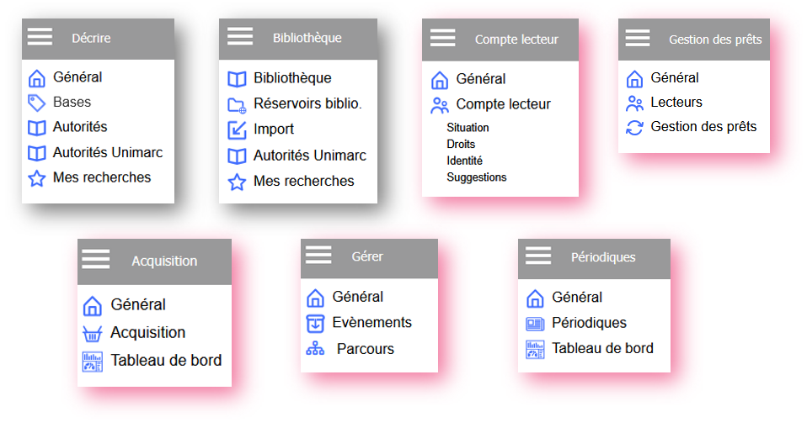This screenshot has width=807, height=433.
Task: Click the star icon in Décrire panel
Action: pos(36,178)
